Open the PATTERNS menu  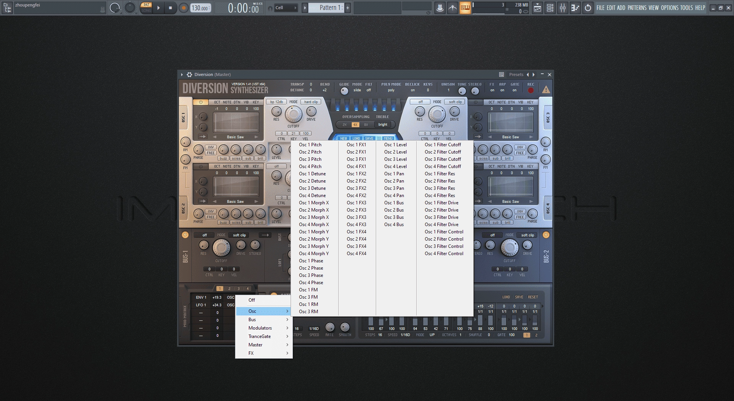click(x=637, y=8)
